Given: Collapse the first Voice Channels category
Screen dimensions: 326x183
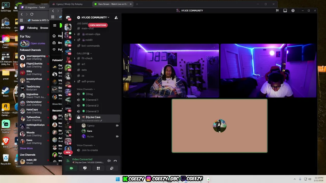Looking at the screenshot, I should [x=94, y=89].
